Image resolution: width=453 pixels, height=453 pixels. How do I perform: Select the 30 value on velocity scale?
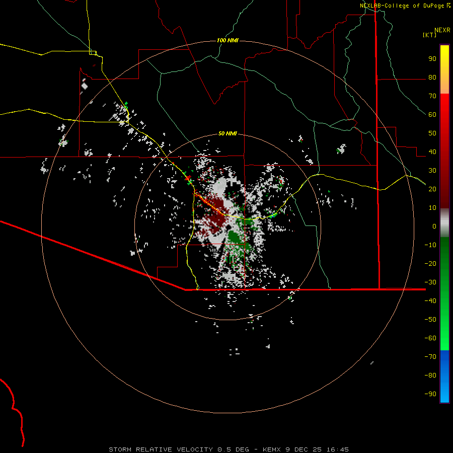[x=432, y=171]
